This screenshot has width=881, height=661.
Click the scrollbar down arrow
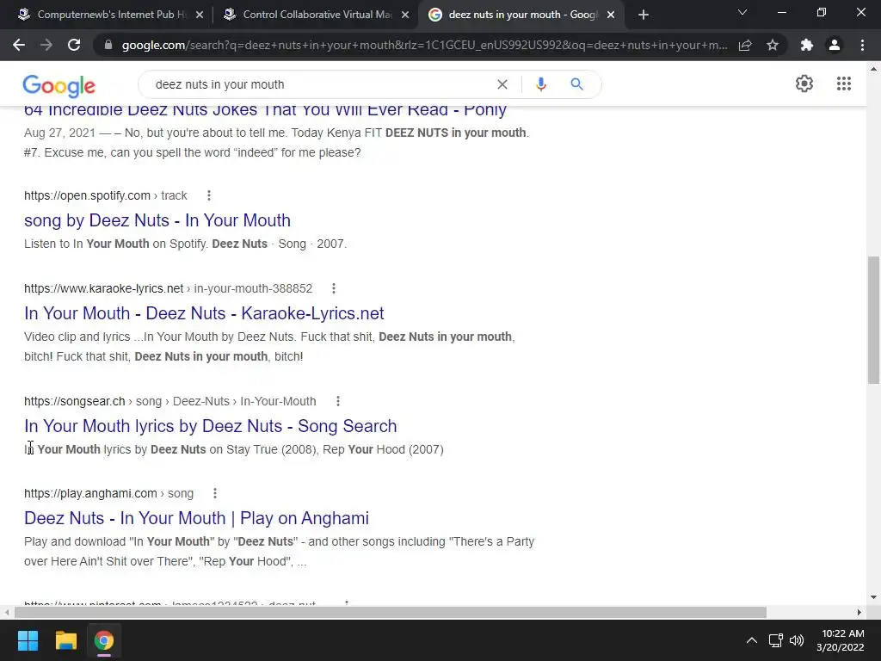(x=874, y=597)
